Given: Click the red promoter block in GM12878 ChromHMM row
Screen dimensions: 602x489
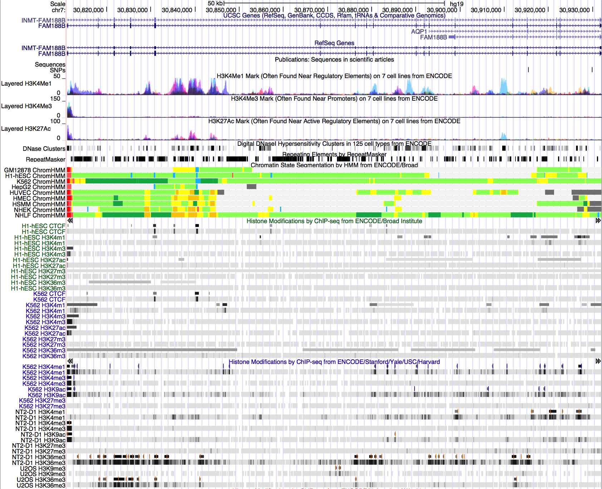Looking at the screenshot, I should point(69,170).
